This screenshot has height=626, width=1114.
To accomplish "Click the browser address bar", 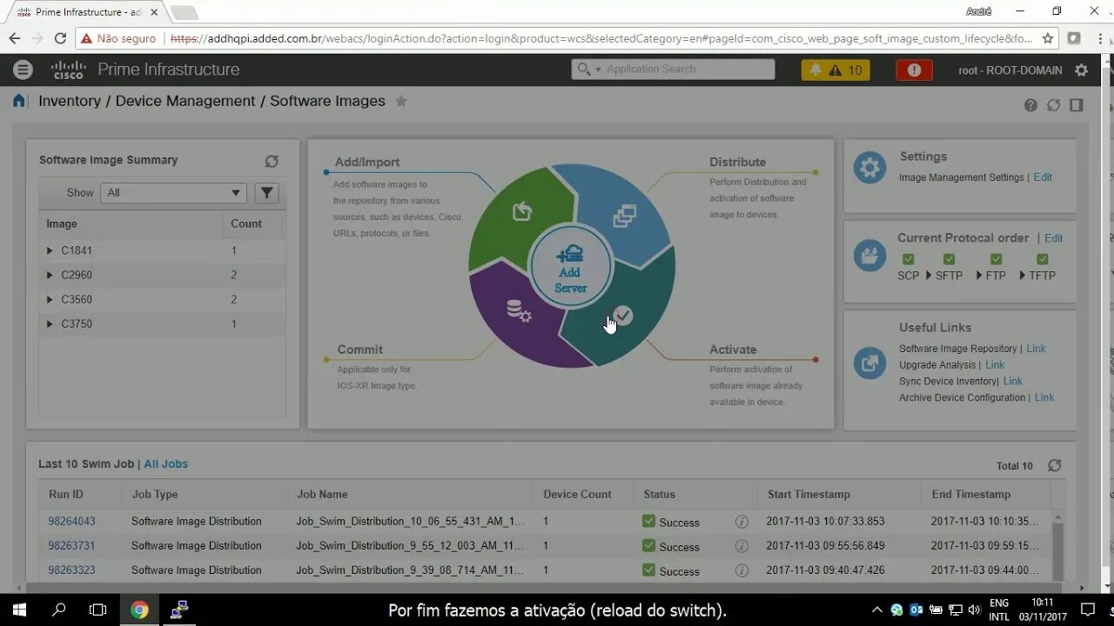I will 601,38.
